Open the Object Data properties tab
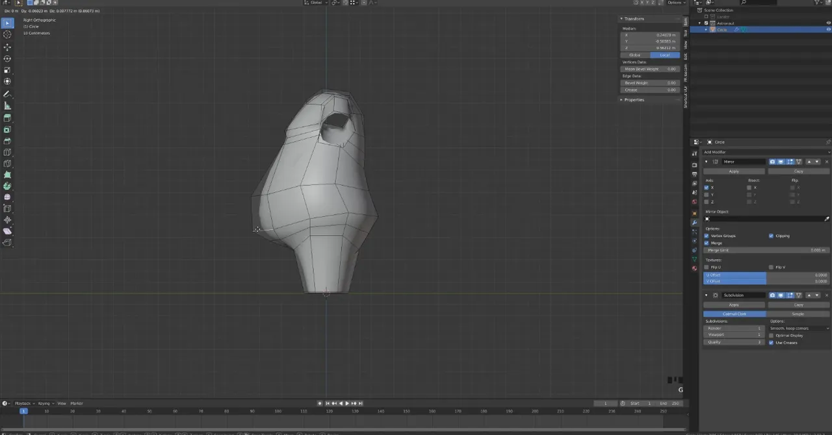This screenshot has width=832, height=435. pyautogui.click(x=694, y=259)
